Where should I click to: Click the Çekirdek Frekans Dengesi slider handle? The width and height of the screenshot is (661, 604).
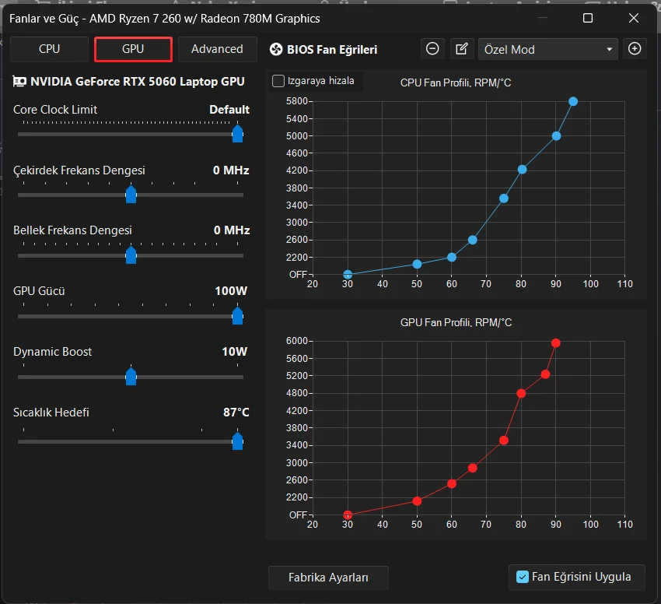[x=131, y=195]
